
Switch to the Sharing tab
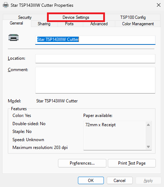44,24
